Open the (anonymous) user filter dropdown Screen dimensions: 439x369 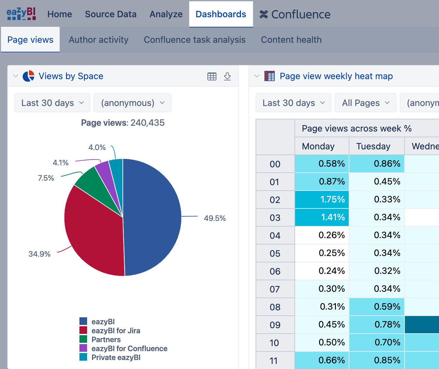tap(132, 103)
